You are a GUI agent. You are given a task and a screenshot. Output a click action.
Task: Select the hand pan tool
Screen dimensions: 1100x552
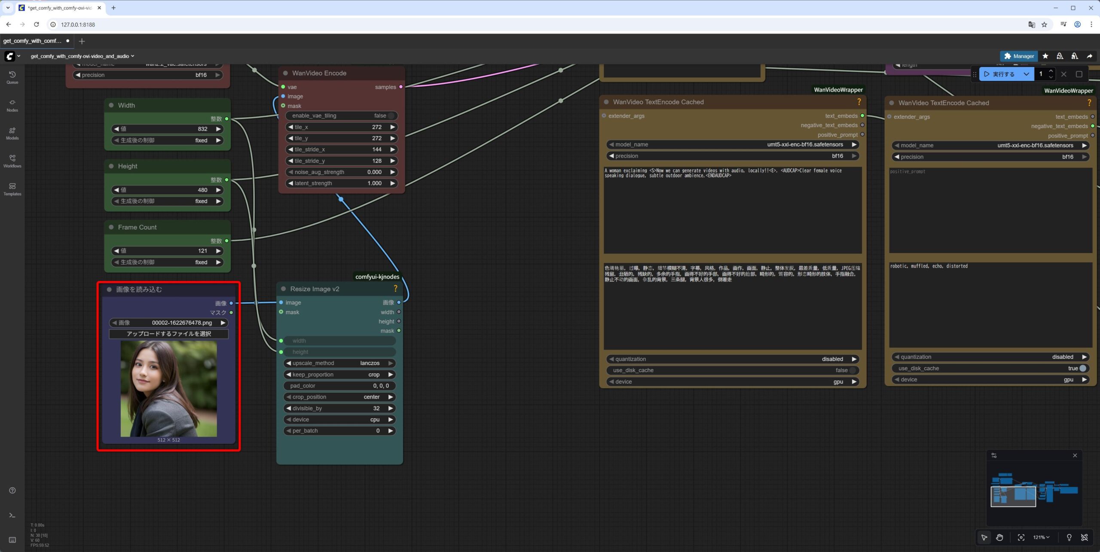pyautogui.click(x=1000, y=537)
